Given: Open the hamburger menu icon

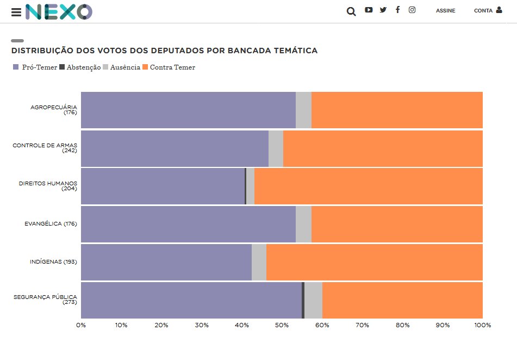Looking at the screenshot, I should [x=16, y=12].
